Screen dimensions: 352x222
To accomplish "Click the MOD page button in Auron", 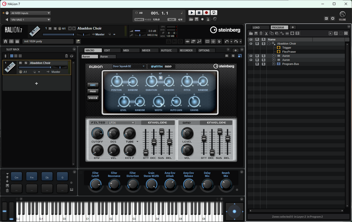I will tap(93, 92).
